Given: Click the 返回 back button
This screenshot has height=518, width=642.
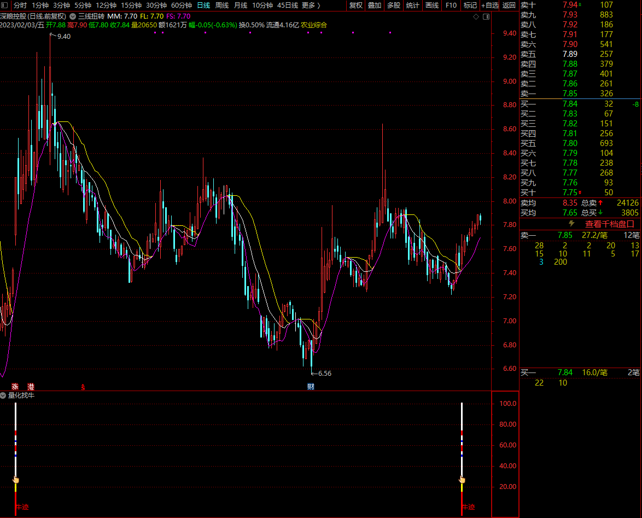Looking at the screenshot, I should [509, 5].
